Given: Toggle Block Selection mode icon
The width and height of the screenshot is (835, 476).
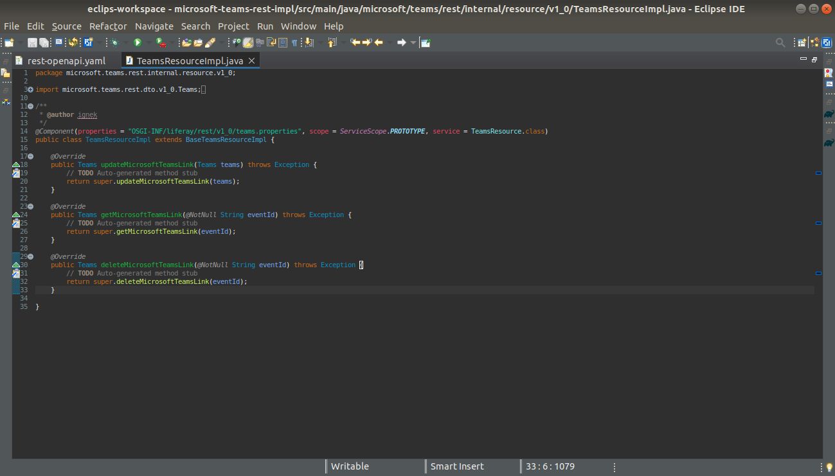Looking at the screenshot, I should [x=283, y=42].
